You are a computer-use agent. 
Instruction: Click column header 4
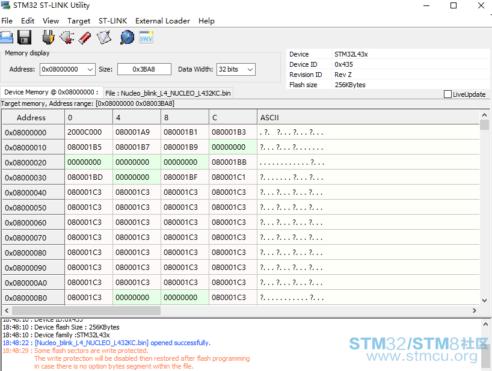(x=137, y=117)
